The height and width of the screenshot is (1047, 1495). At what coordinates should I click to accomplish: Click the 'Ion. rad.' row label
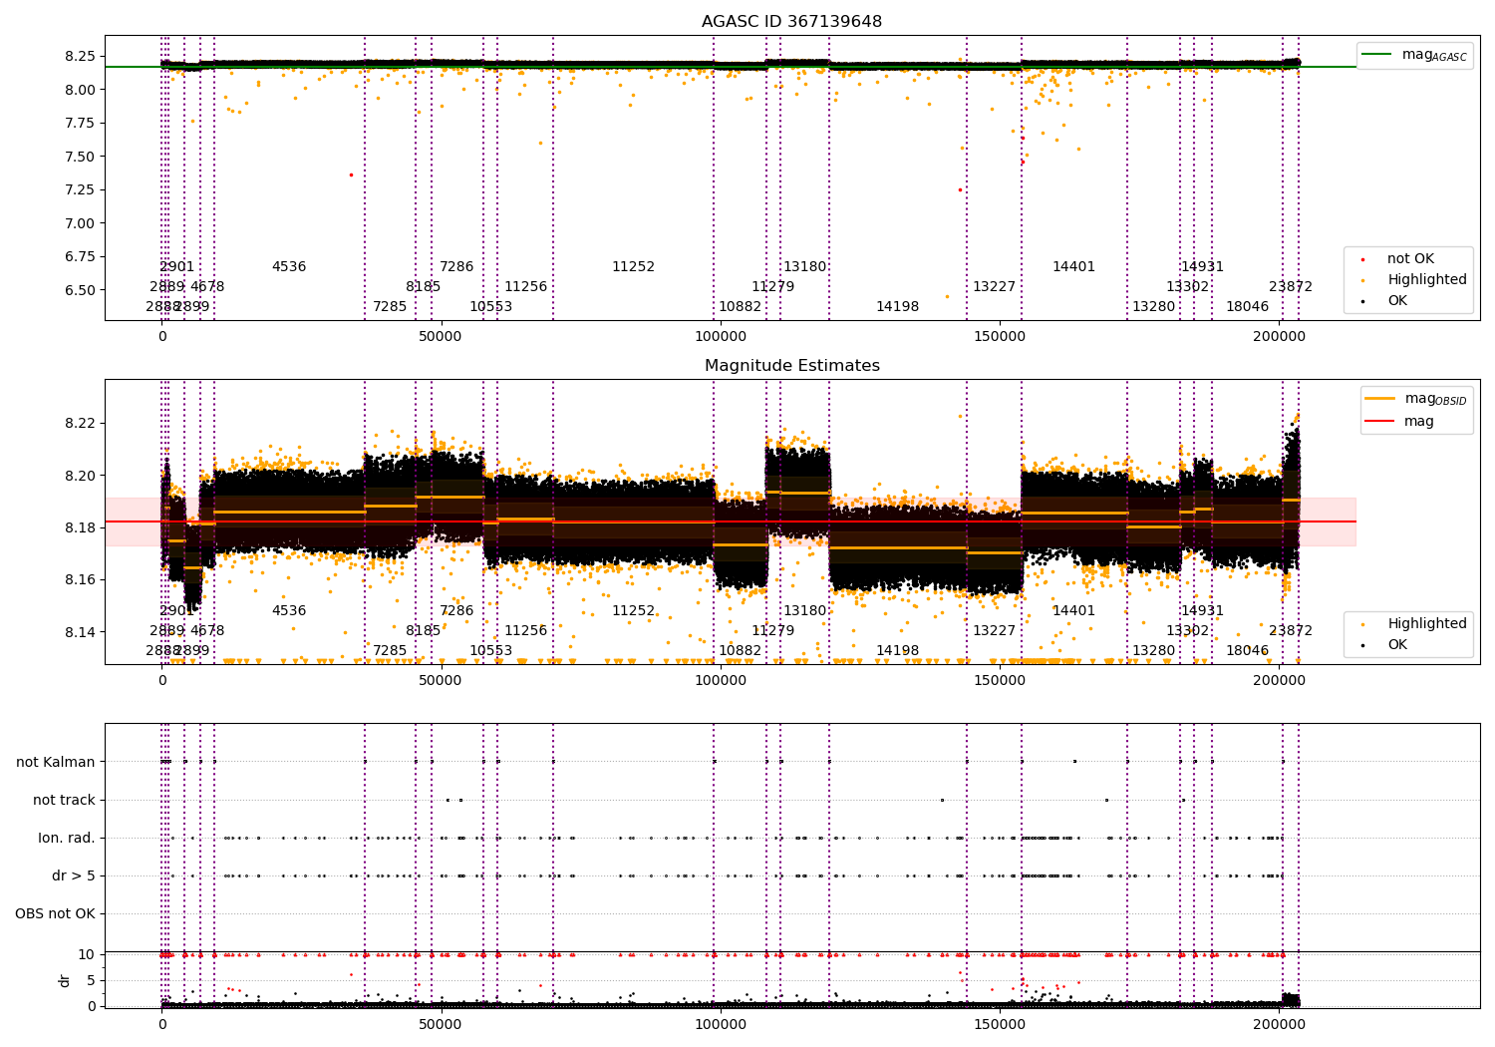[67, 838]
